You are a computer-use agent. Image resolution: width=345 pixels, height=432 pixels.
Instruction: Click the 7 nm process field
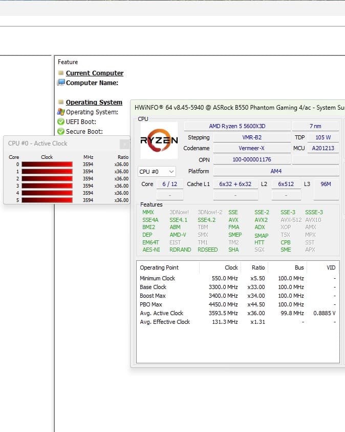[315, 126]
